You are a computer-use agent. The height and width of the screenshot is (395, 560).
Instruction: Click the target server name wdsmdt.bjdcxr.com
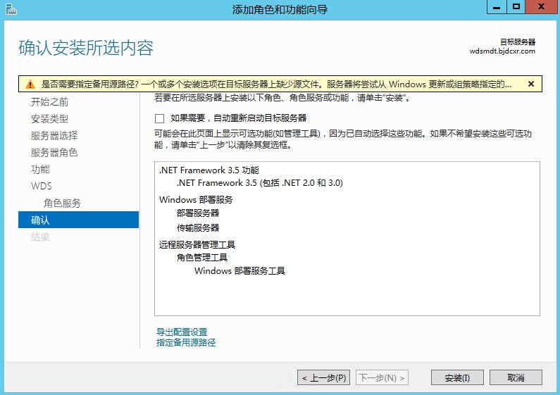tap(502, 51)
